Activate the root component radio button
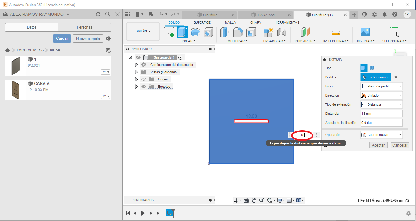The width and height of the screenshot is (416, 221). 180,57
